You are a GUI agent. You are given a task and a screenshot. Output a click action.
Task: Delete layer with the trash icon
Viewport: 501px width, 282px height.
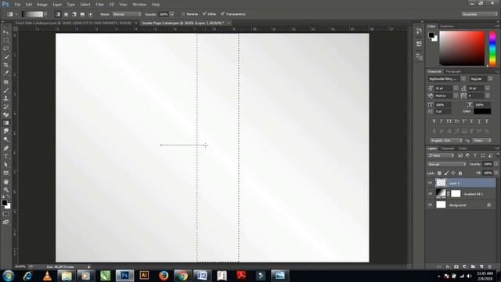[489, 266]
